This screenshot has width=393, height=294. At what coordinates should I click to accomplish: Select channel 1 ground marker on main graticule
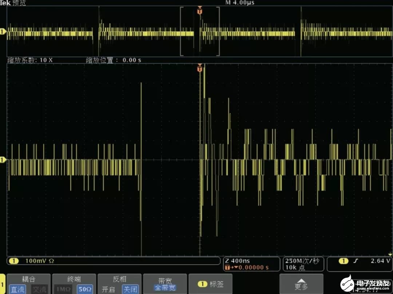click(x=3, y=159)
